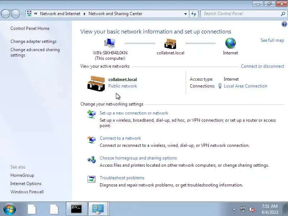Click the collabnet.local bench icon in map

click(170, 44)
